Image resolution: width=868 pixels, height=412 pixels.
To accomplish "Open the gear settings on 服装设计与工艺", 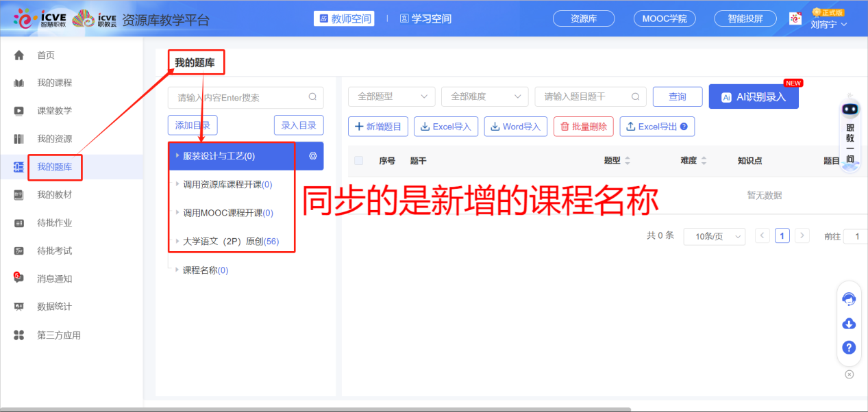I will (x=312, y=155).
